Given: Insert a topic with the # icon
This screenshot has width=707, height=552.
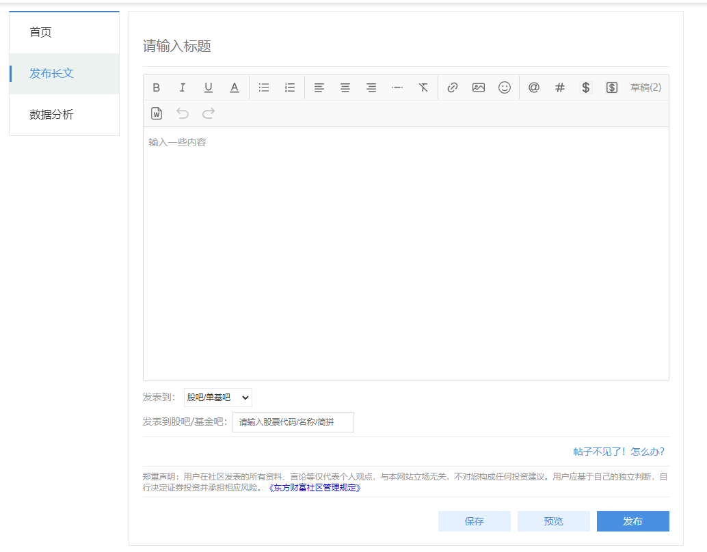Looking at the screenshot, I should [559, 87].
